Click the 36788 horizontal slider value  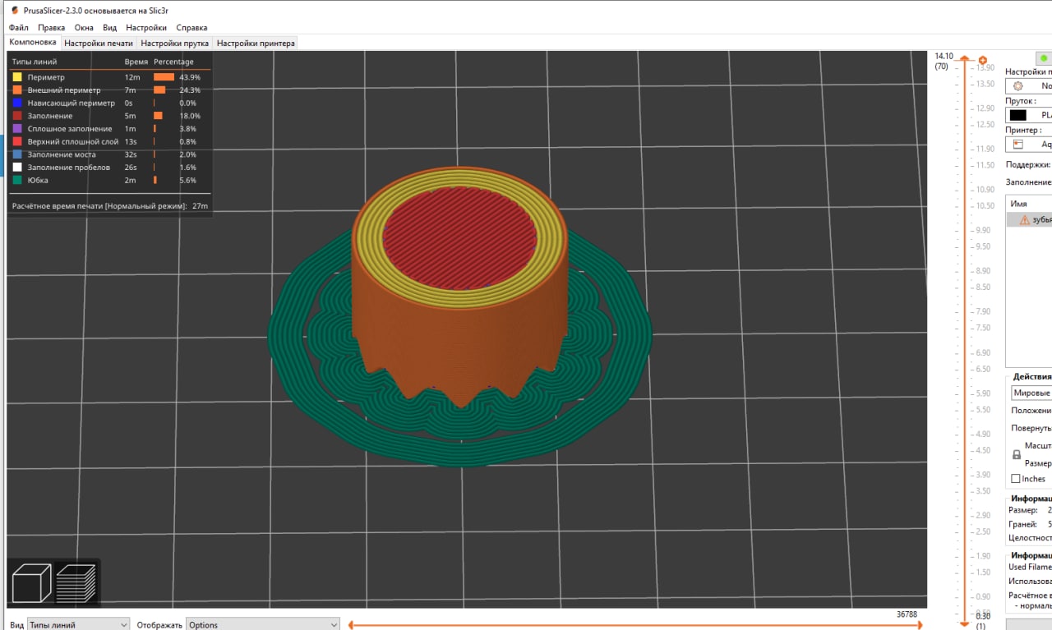point(907,614)
